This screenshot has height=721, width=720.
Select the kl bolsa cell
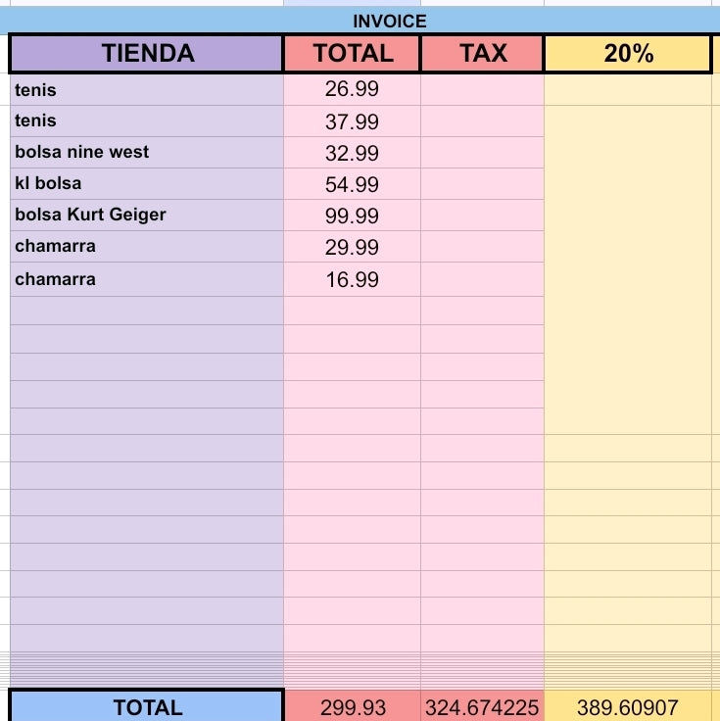pos(147,184)
